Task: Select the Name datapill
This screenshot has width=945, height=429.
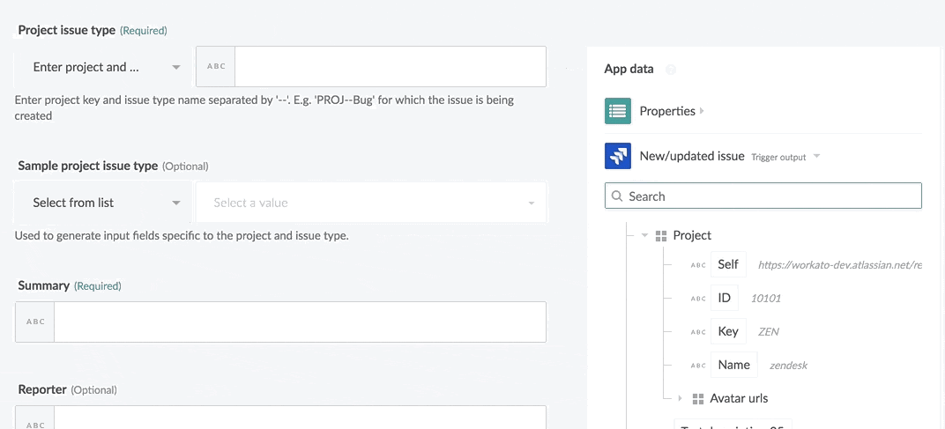Action: tap(733, 365)
